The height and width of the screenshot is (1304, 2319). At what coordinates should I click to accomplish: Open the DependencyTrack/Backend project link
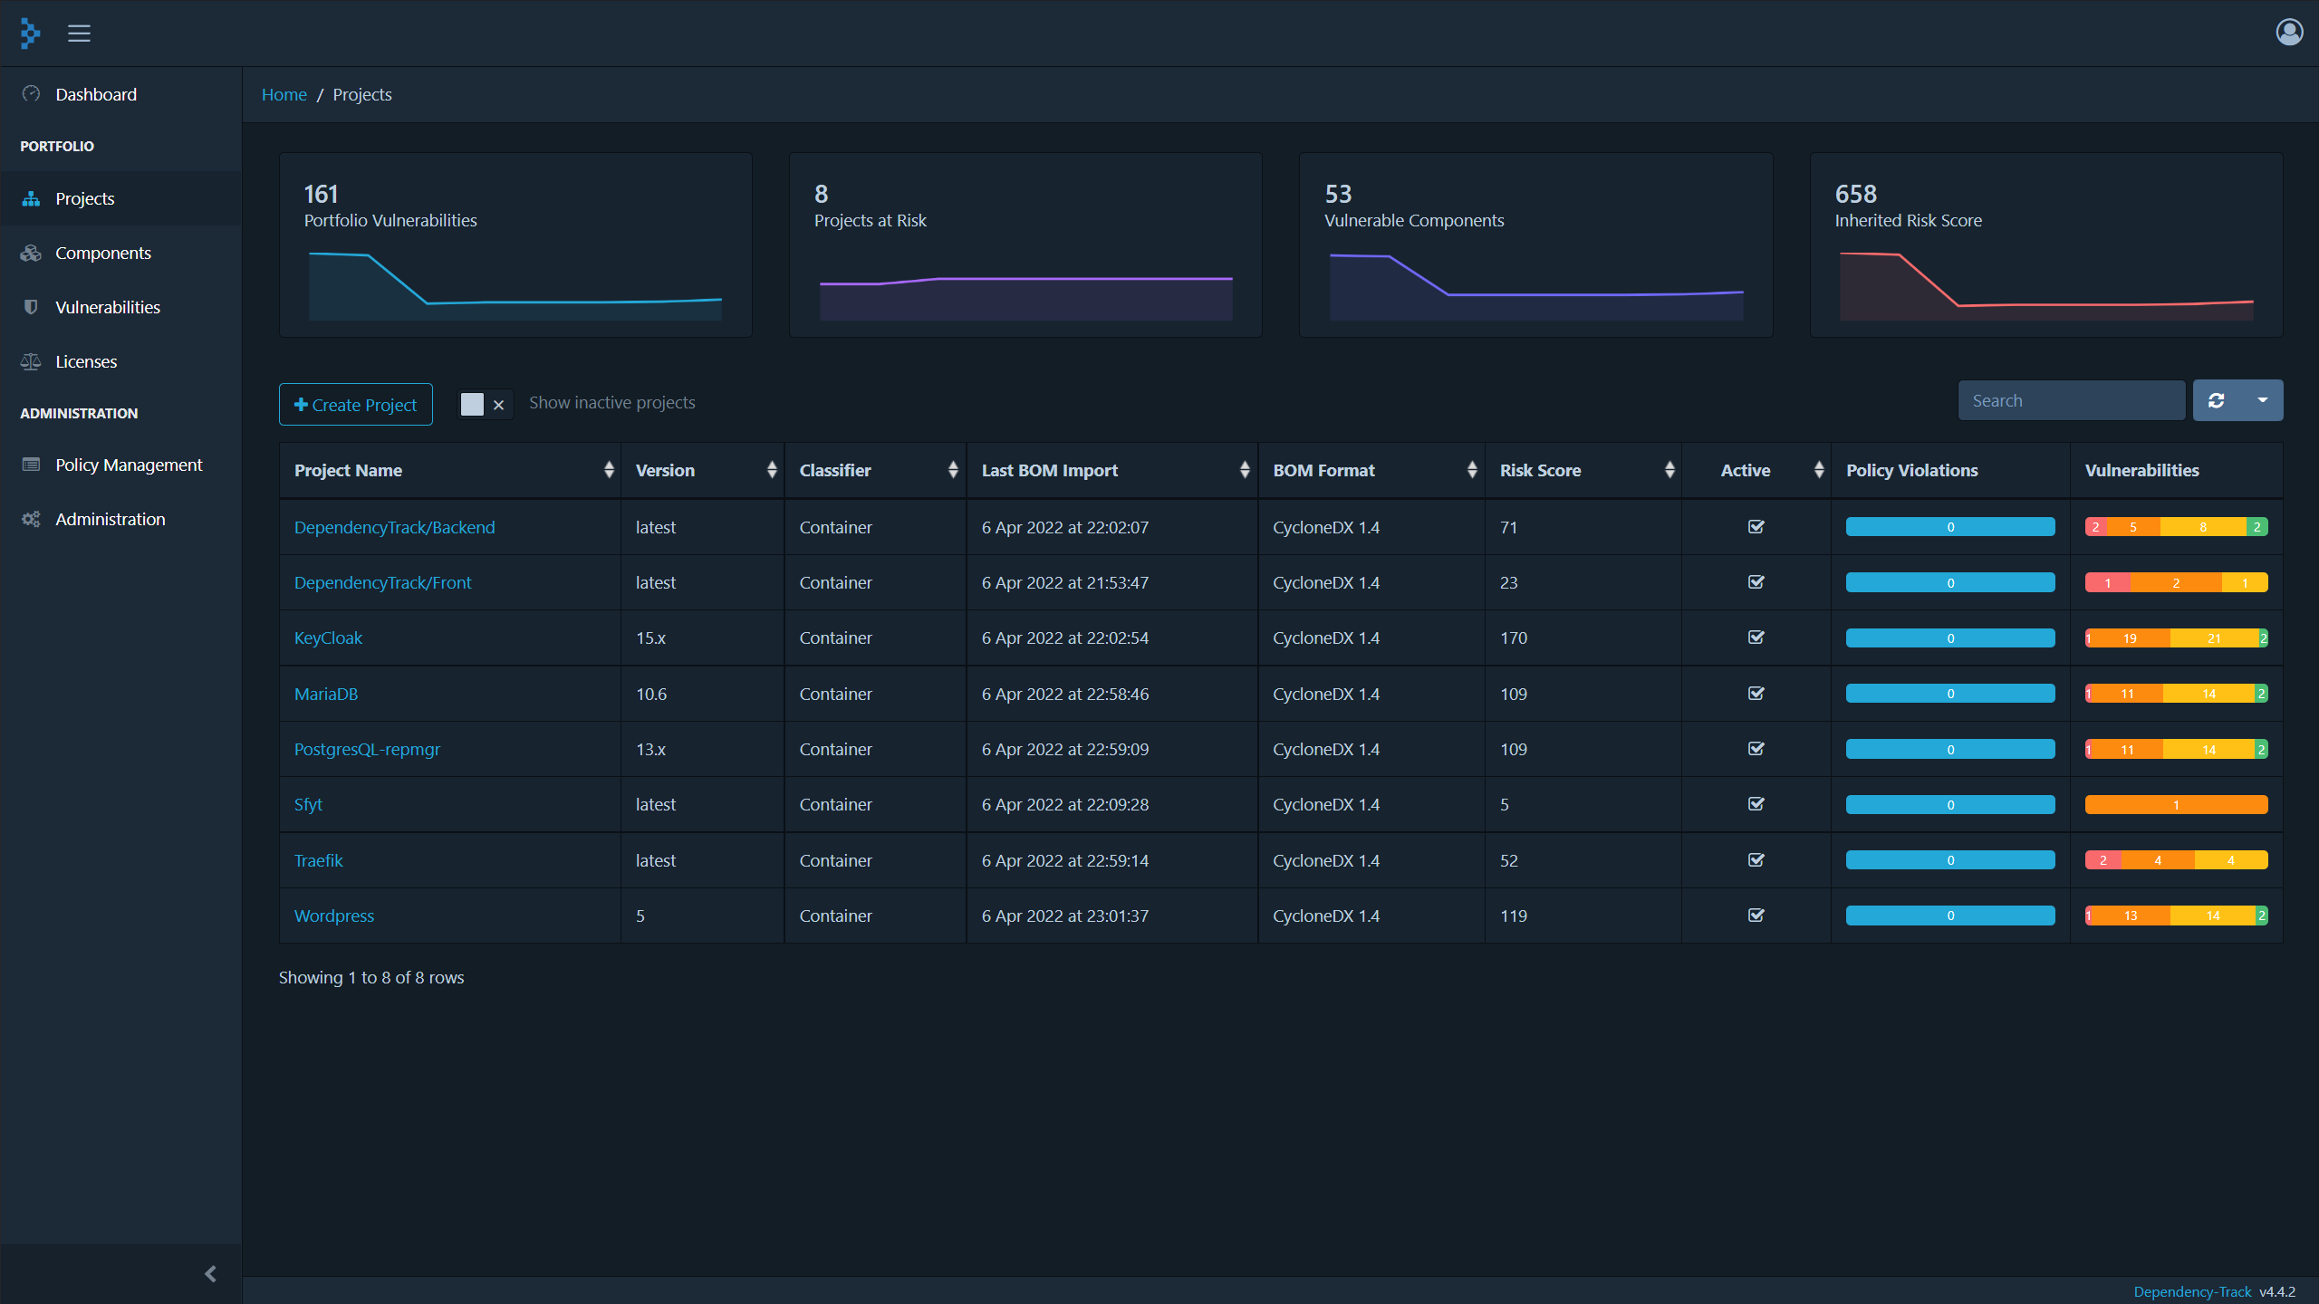click(394, 527)
